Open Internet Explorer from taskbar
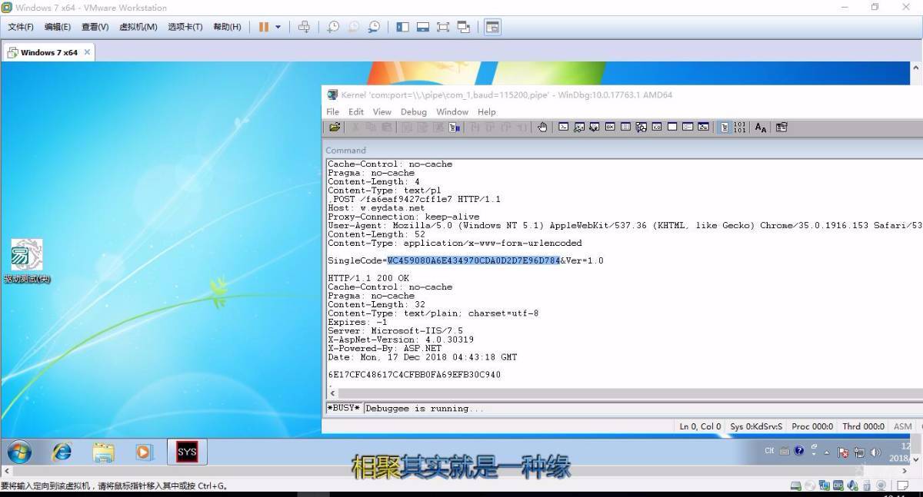This screenshot has height=497, width=923. click(62, 452)
